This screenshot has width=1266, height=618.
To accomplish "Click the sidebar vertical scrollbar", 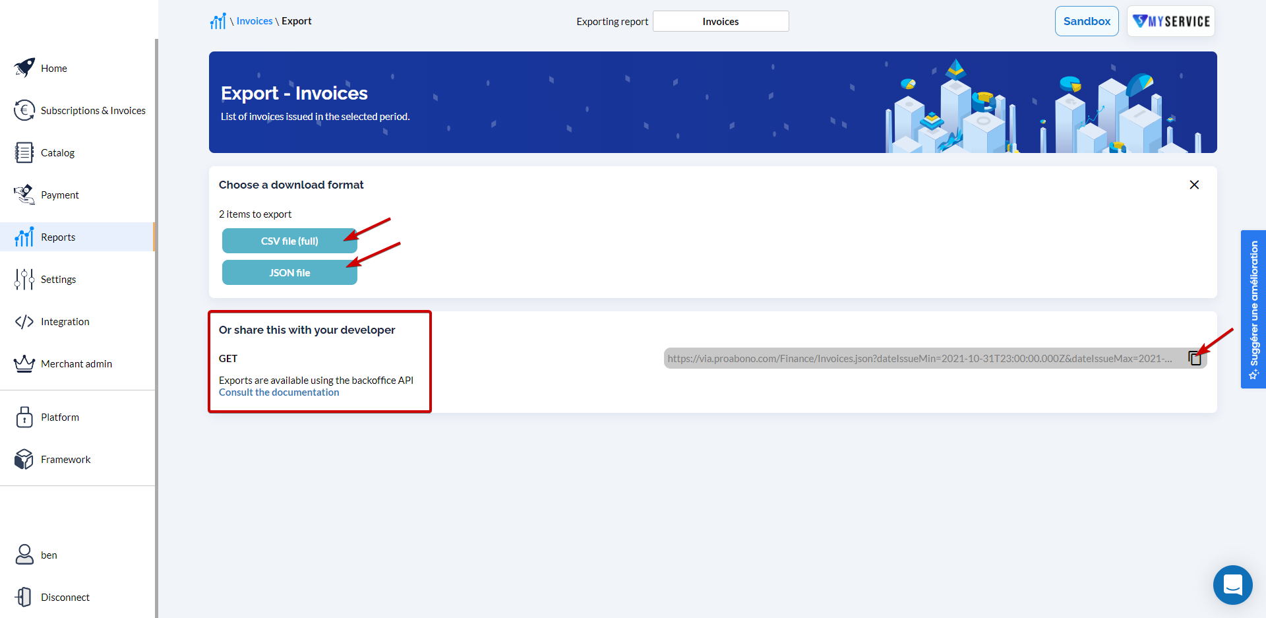I will point(156,328).
